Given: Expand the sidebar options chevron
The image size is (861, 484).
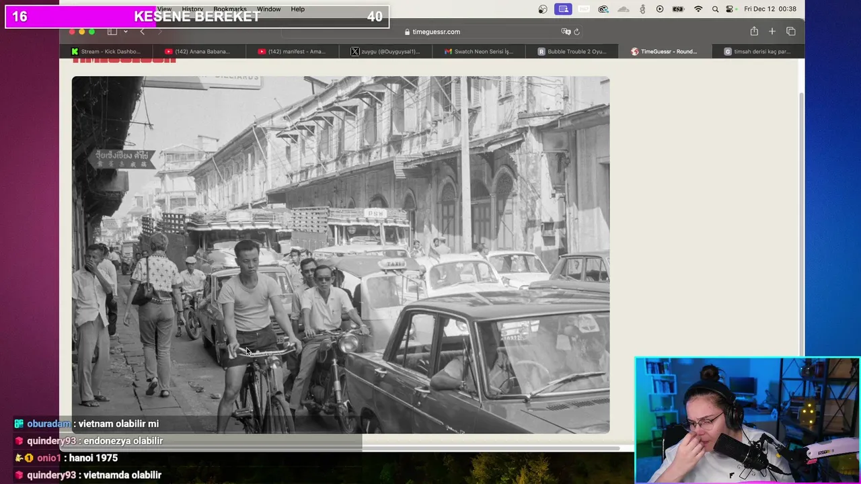Looking at the screenshot, I should 125,32.
